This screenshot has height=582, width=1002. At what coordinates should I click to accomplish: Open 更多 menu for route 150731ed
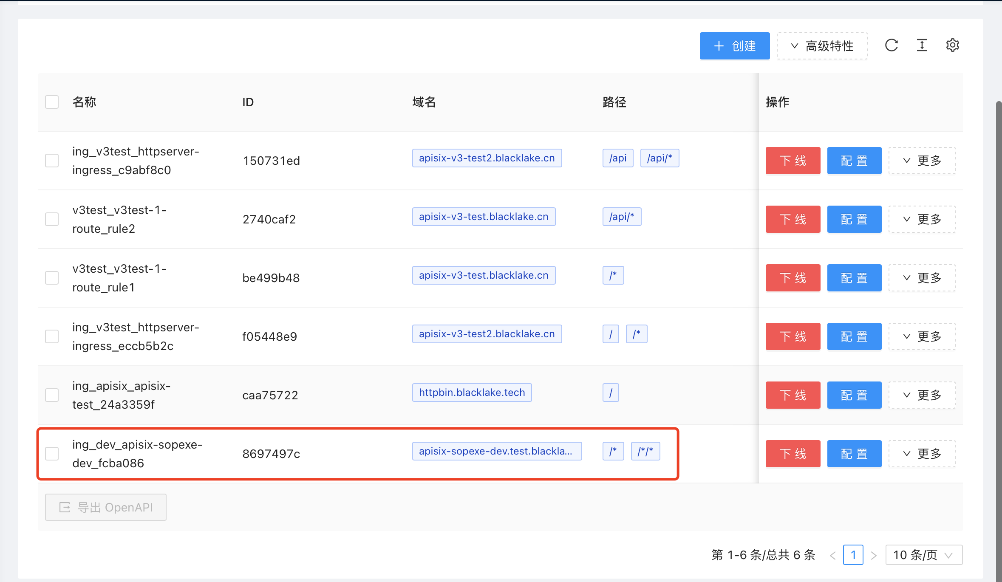(922, 161)
